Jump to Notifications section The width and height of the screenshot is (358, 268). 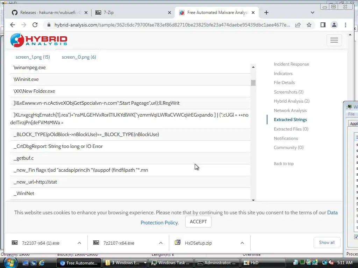(x=286, y=138)
